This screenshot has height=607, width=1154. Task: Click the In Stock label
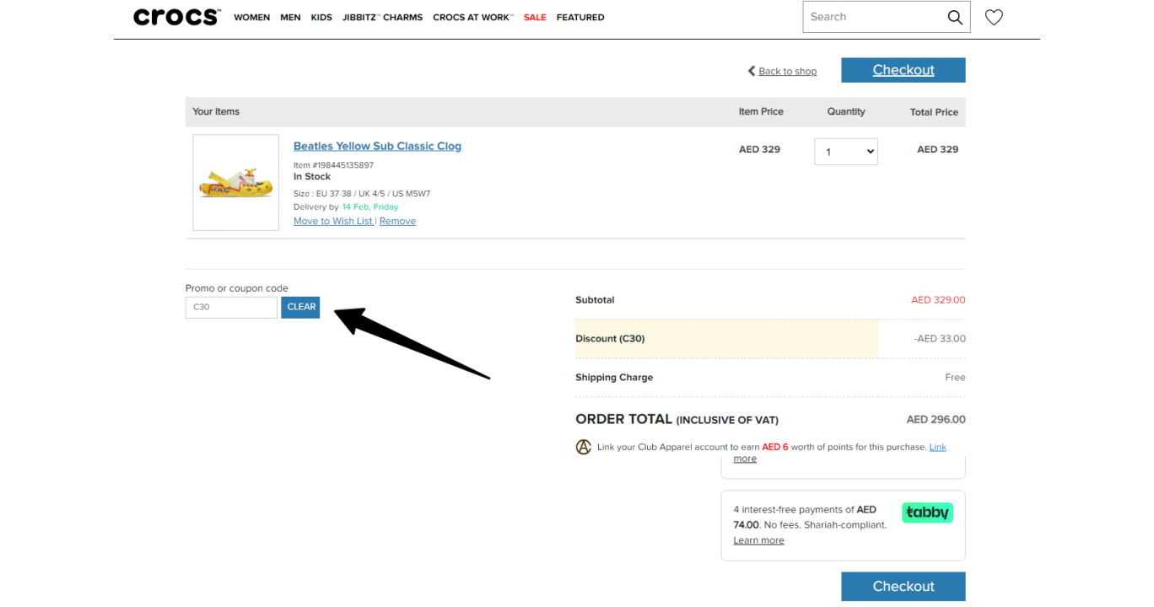click(x=312, y=177)
